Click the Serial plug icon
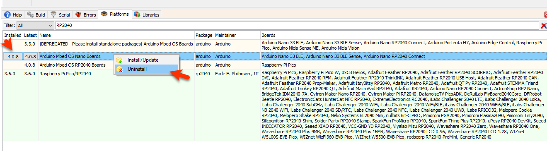The image size is (547, 151). click(x=53, y=15)
